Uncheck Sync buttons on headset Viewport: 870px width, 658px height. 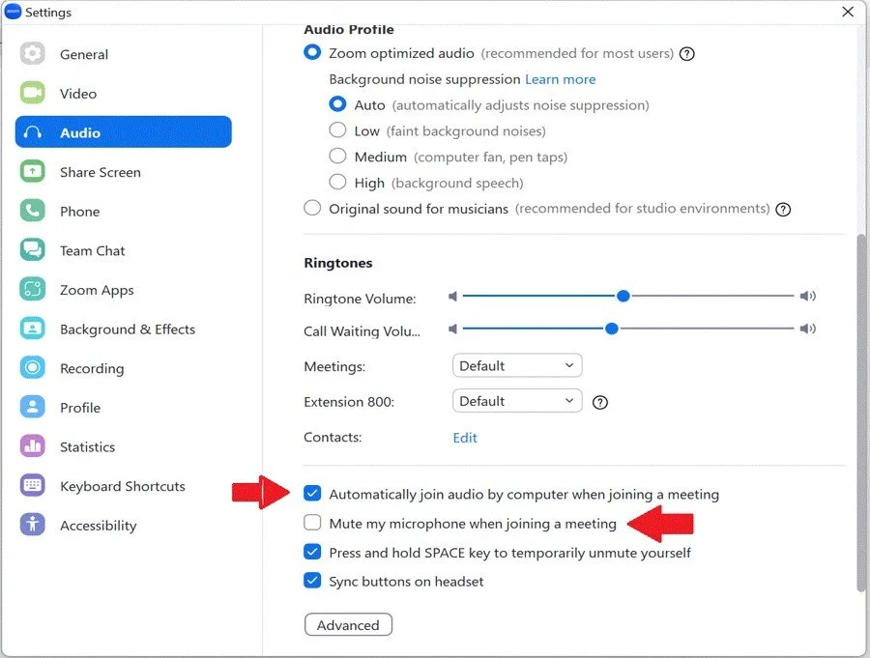point(312,581)
